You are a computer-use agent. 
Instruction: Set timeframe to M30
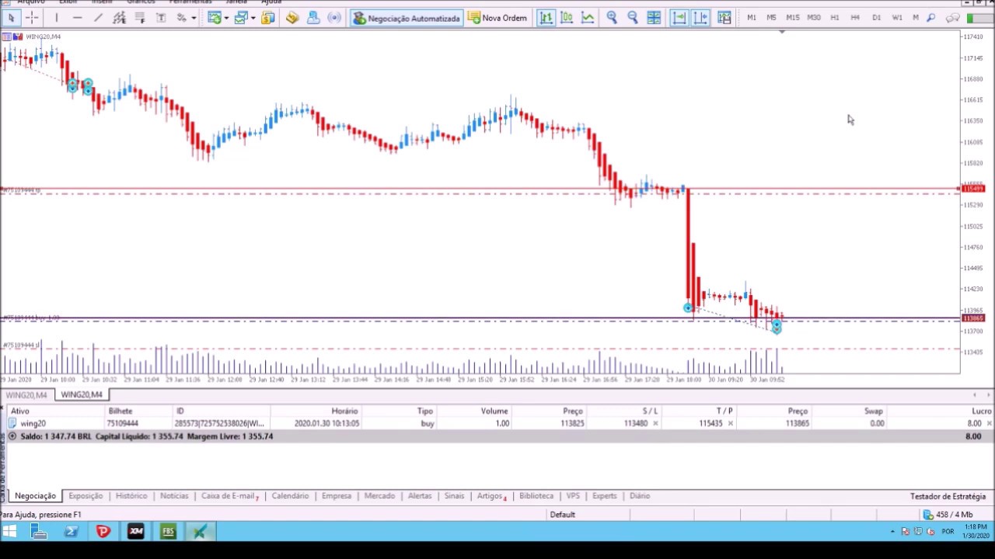(x=813, y=17)
